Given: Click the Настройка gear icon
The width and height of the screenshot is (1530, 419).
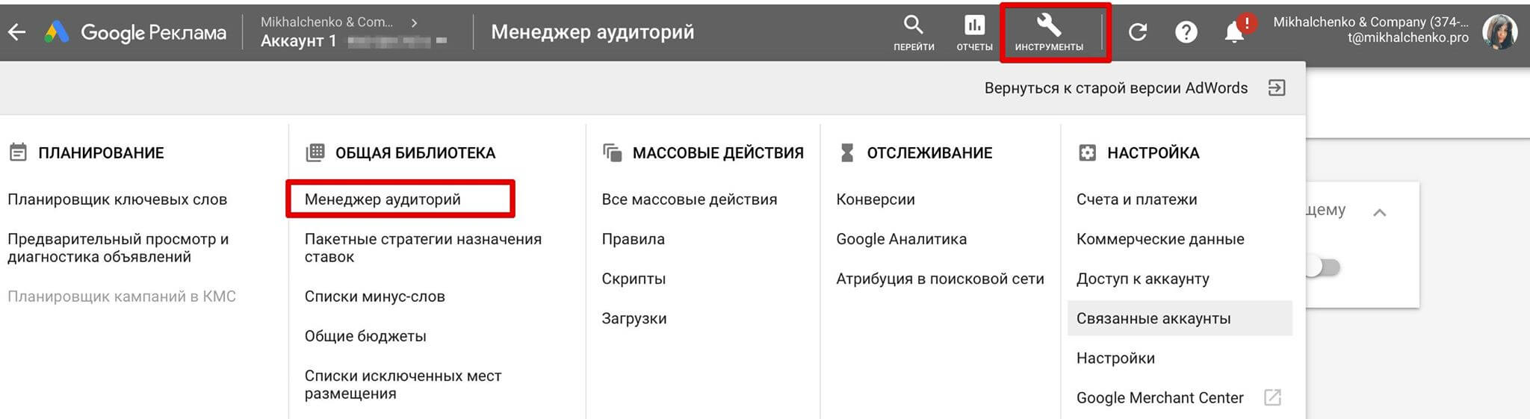Looking at the screenshot, I should 1087,152.
